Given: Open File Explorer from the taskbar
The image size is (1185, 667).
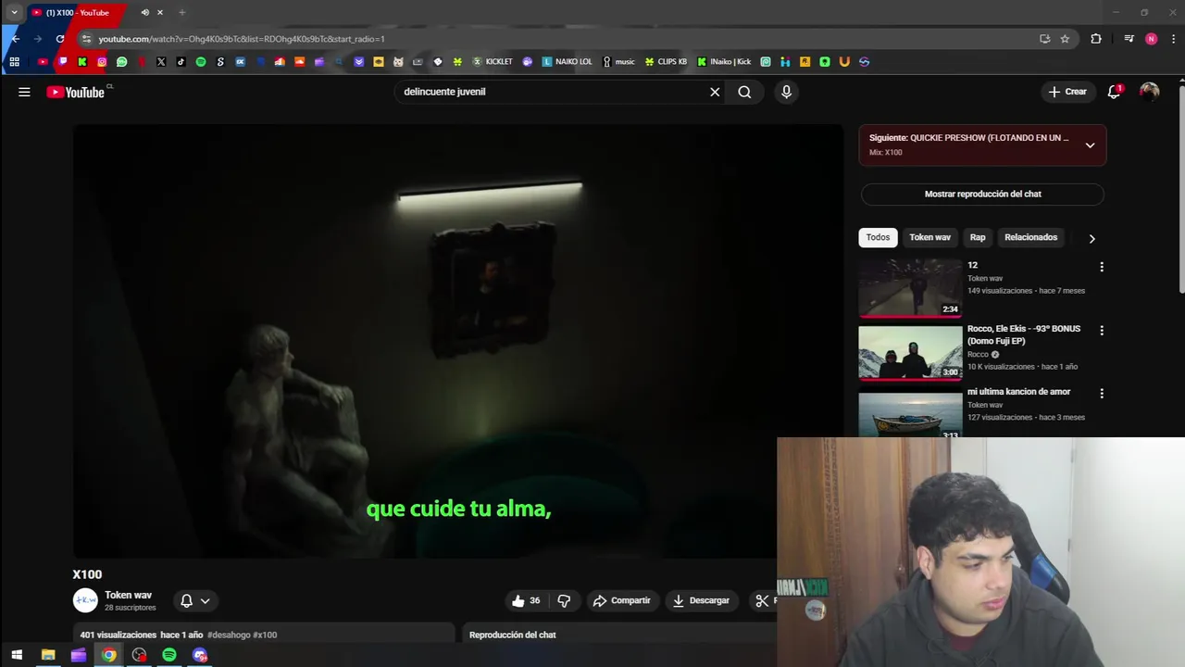Looking at the screenshot, I should click(48, 655).
